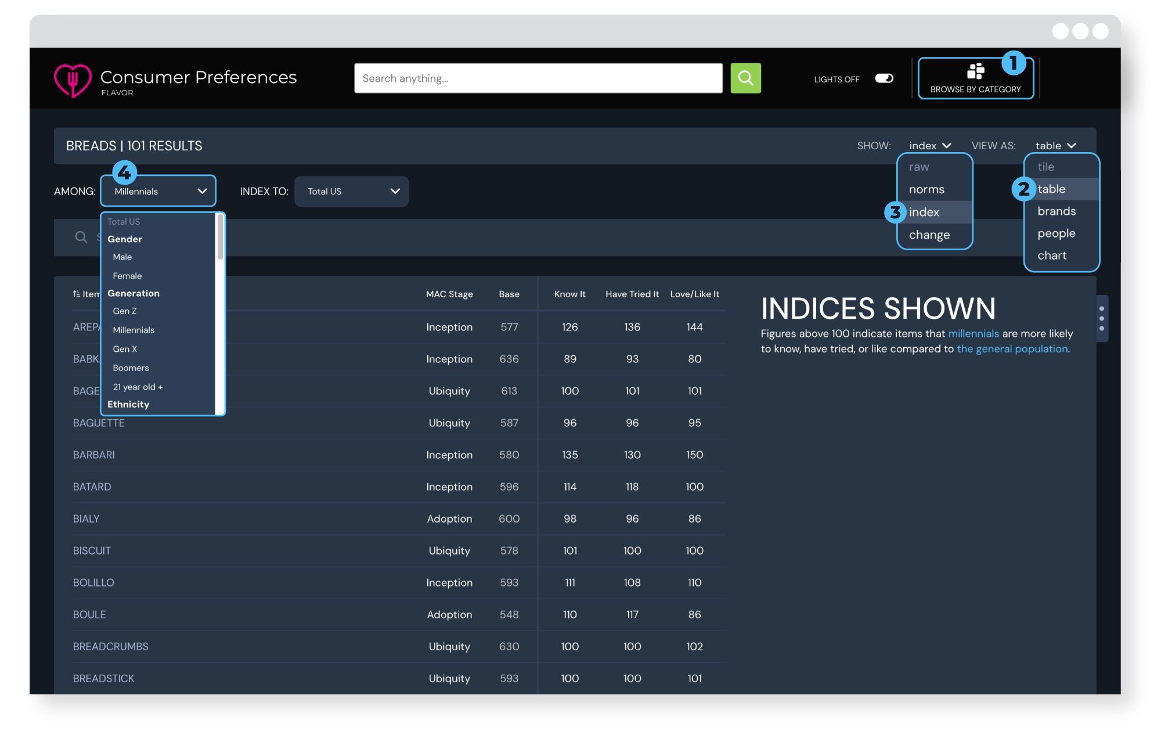This screenshot has height=731, width=1161.
Task: Select chart from the View As options
Action: [x=1052, y=255]
